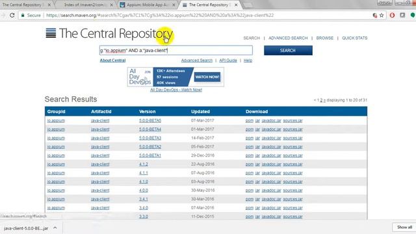The height and width of the screenshot is (234, 416).
Task: Click the 07-Mar-2017 updated date cell
Action: pos(202,120)
